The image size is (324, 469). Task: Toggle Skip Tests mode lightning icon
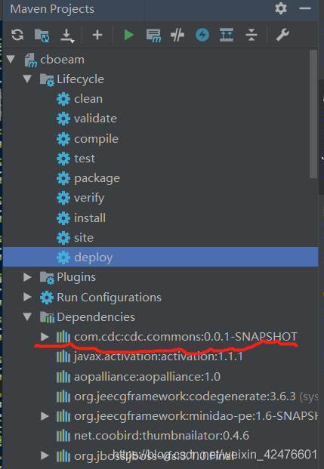click(x=202, y=35)
